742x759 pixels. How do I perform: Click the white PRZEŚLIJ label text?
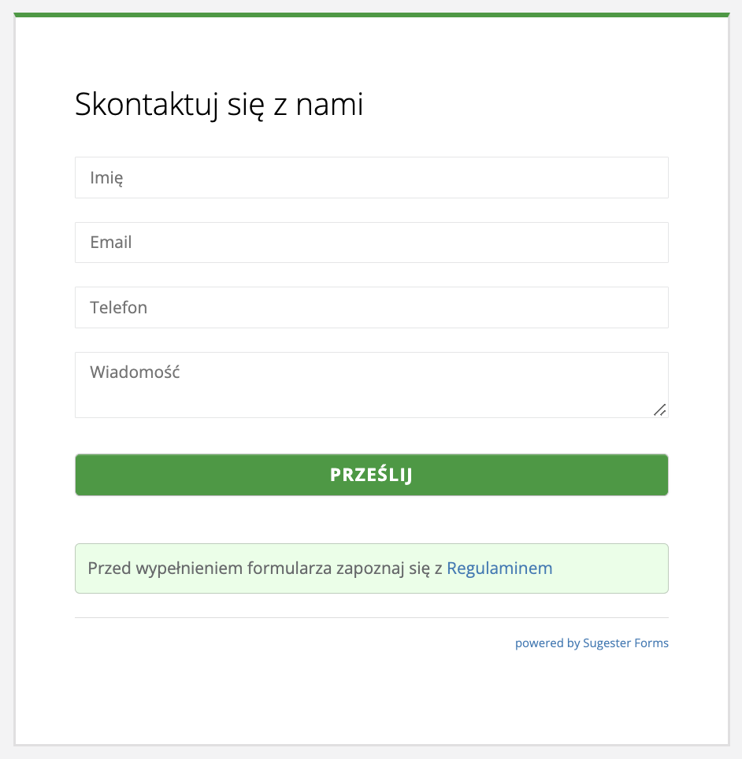click(371, 475)
